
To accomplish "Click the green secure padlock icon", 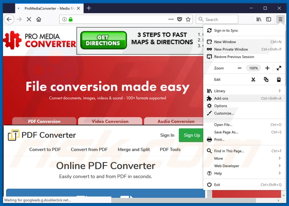I will tap(71, 19).
